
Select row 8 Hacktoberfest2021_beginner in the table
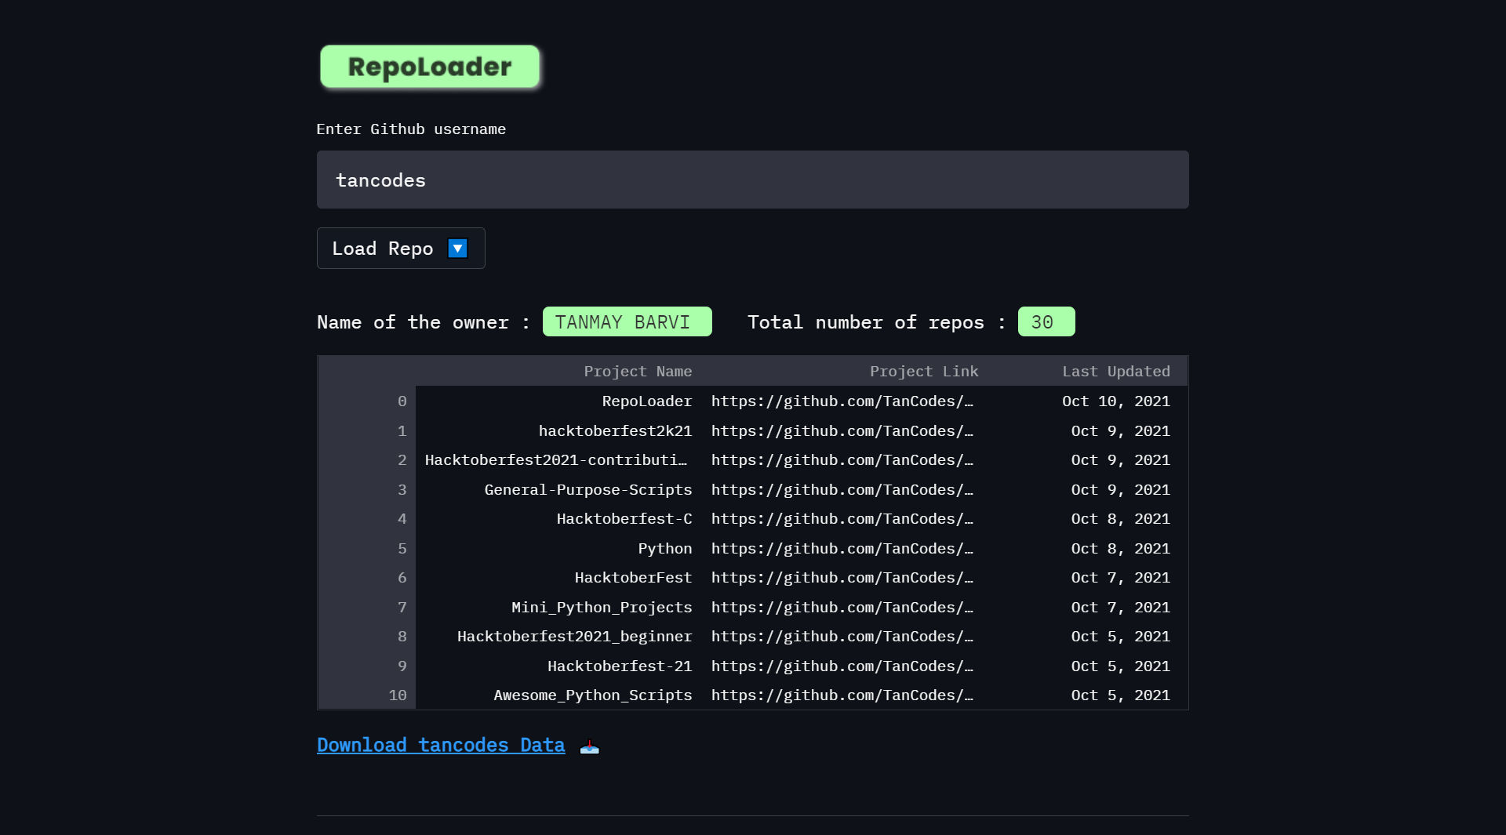point(574,636)
